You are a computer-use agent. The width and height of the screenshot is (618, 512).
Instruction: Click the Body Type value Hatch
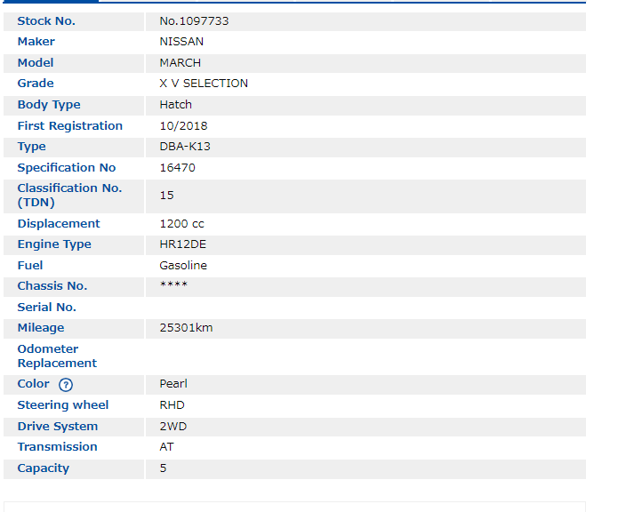[x=175, y=104]
